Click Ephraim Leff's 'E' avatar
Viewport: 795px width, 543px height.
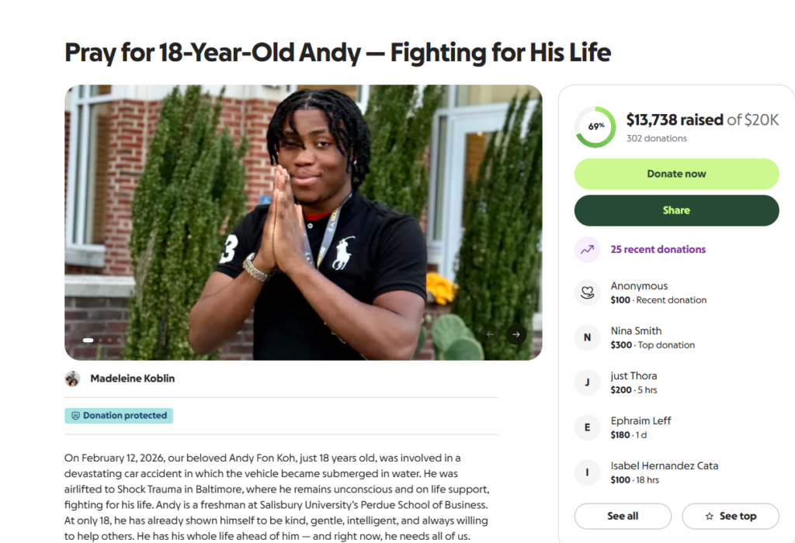(587, 427)
